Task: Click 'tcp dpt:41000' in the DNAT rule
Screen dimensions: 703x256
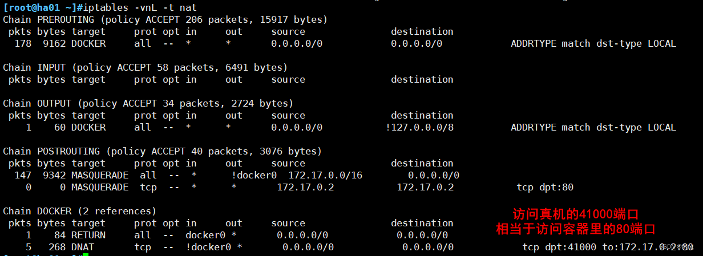Action: tap(559, 247)
